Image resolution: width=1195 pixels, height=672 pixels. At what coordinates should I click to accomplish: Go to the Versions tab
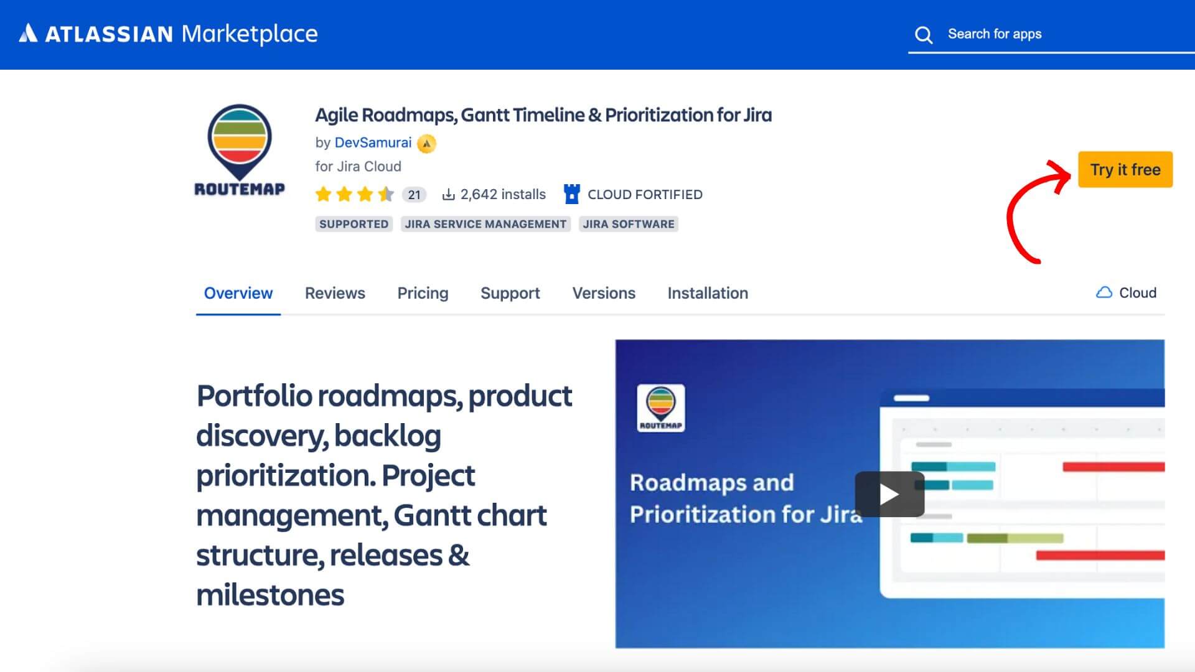pyautogui.click(x=603, y=293)
